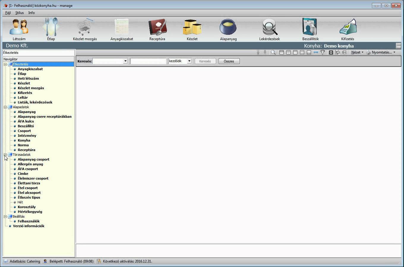Open the Létszám module icon
Image resolution: width=404 pixels, height=267 pixels.
click(x=19, y=27)
